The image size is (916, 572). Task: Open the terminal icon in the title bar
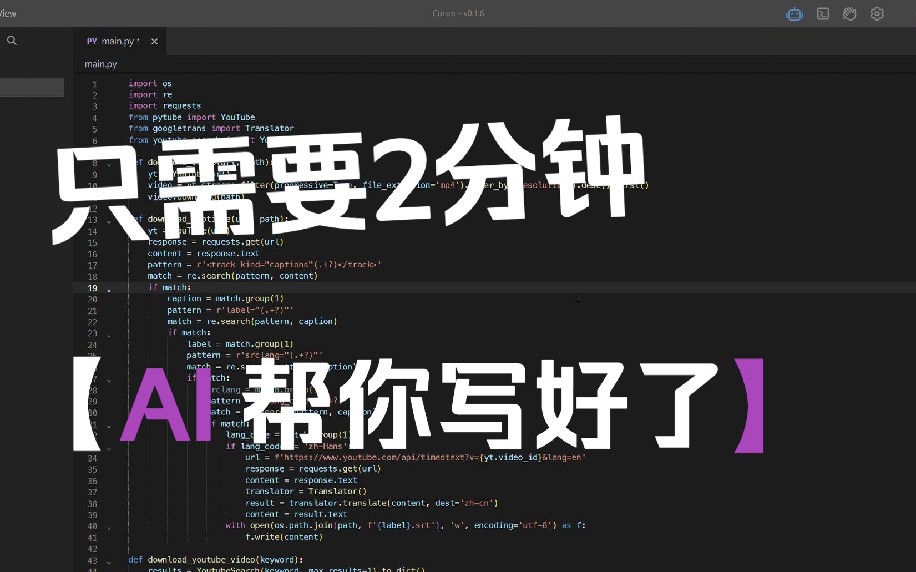(823, 13)
